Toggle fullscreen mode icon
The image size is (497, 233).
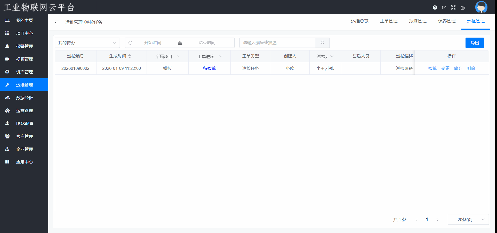click(453, 8)
